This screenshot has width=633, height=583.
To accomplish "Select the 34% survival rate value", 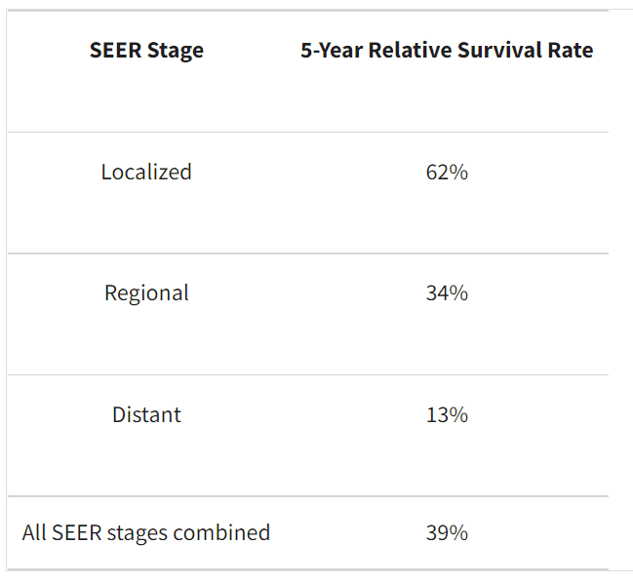I will (x=447, y=293).
